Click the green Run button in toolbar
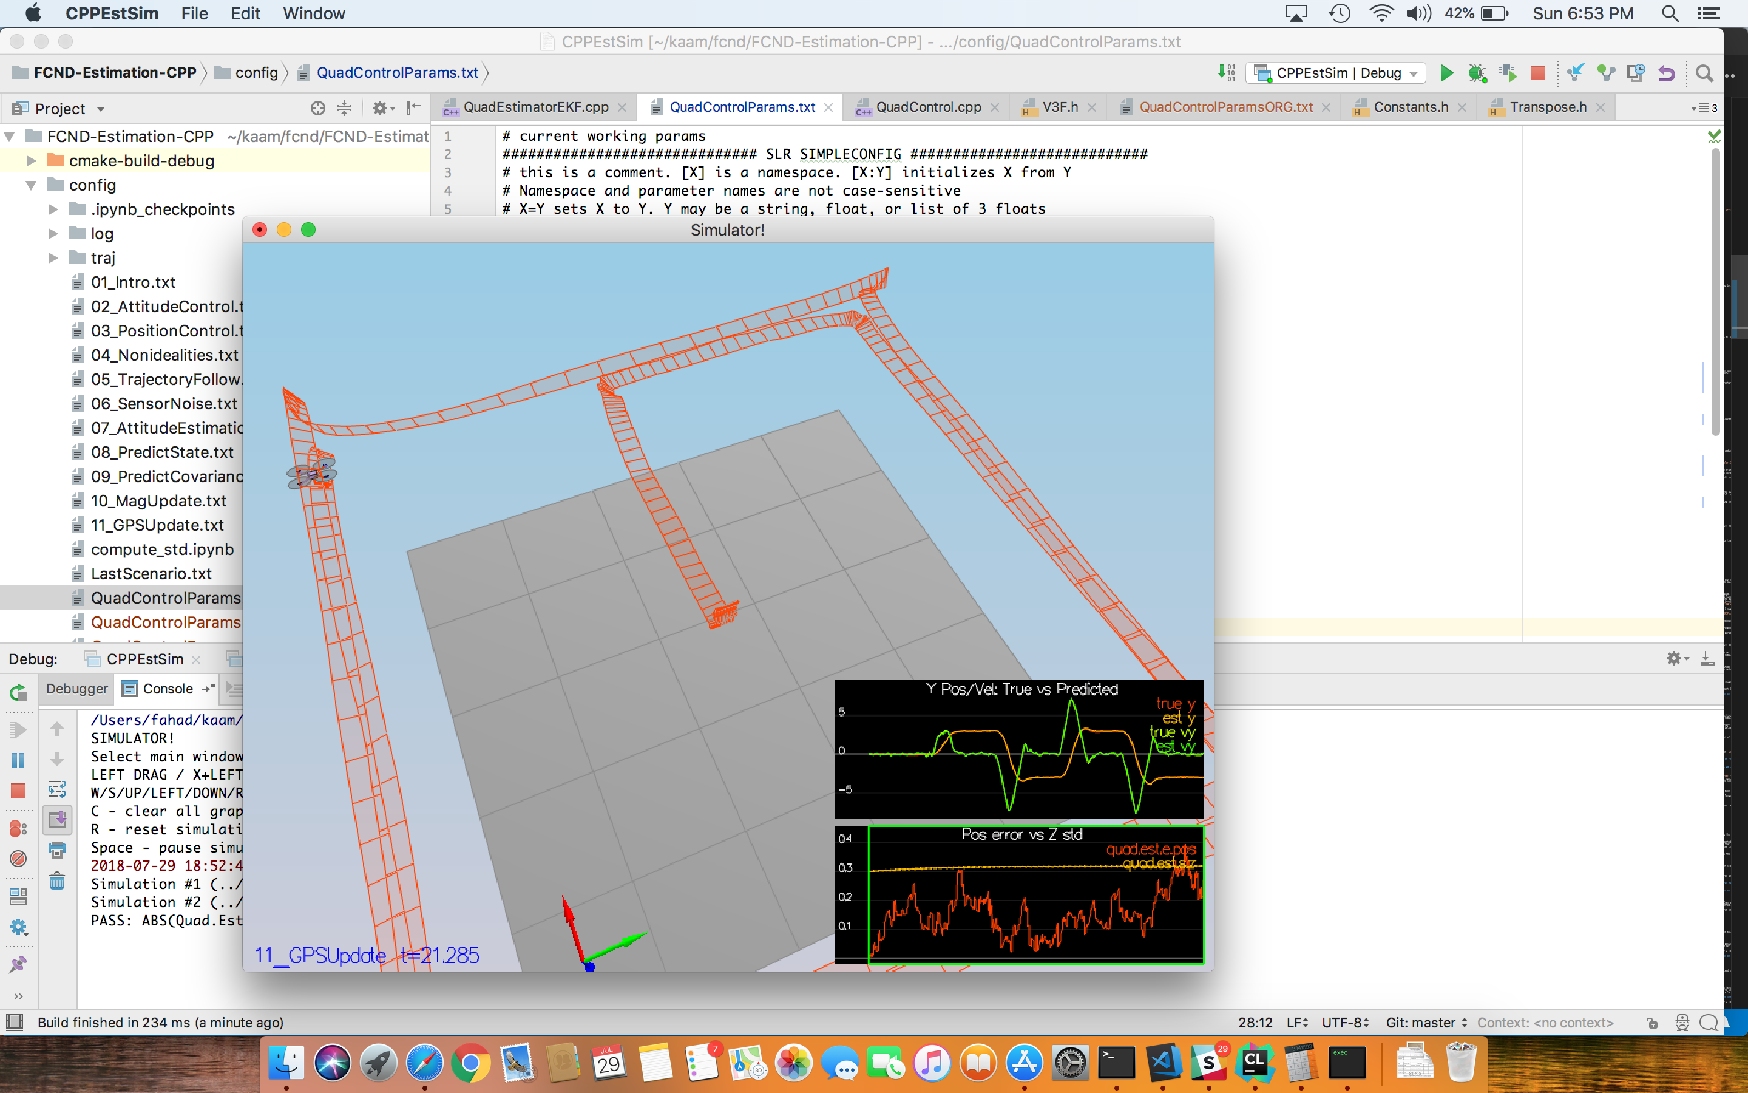This screenshot has width=1748, height=1093. pos(1446,73)
